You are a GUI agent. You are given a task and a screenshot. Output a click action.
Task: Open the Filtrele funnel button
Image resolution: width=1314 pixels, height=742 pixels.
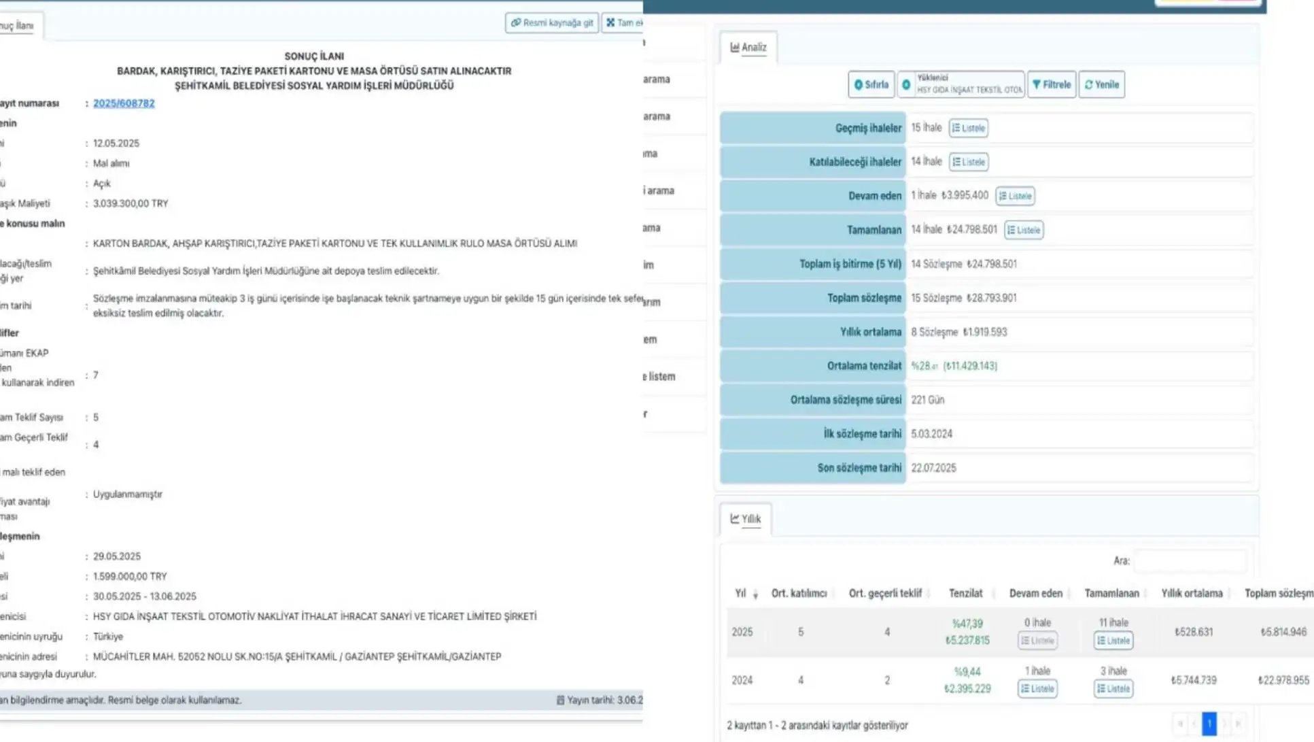pos(1051,84)
